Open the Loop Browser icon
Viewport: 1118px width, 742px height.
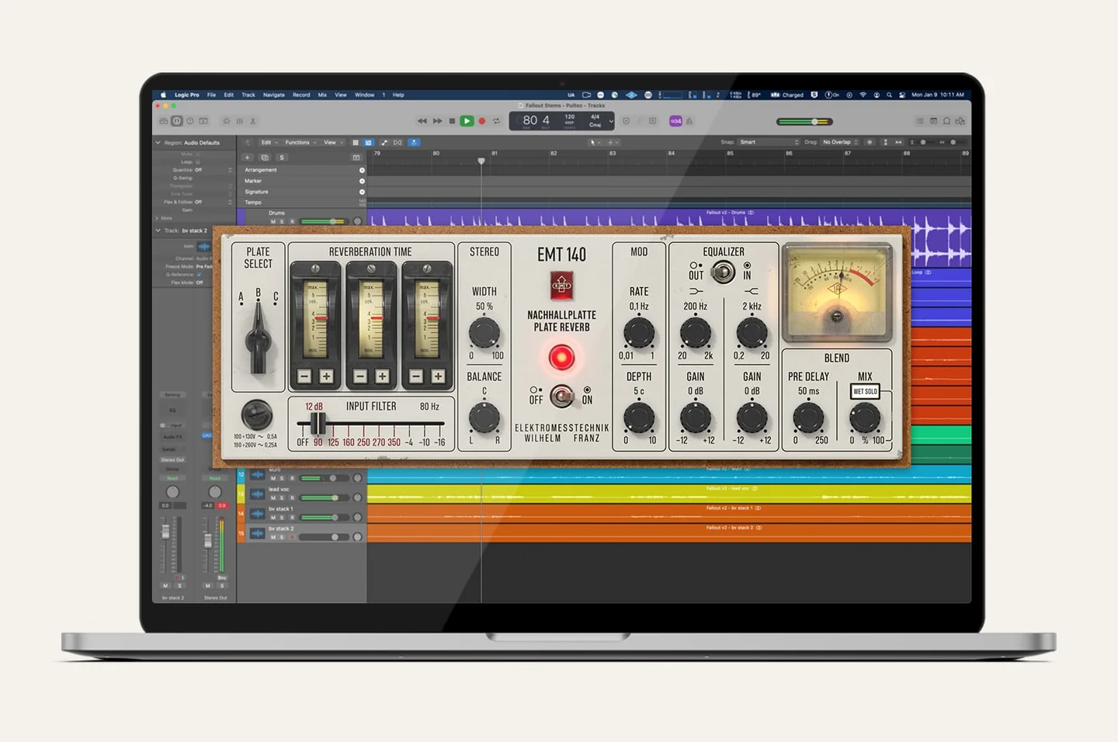(x=946, y=121)
